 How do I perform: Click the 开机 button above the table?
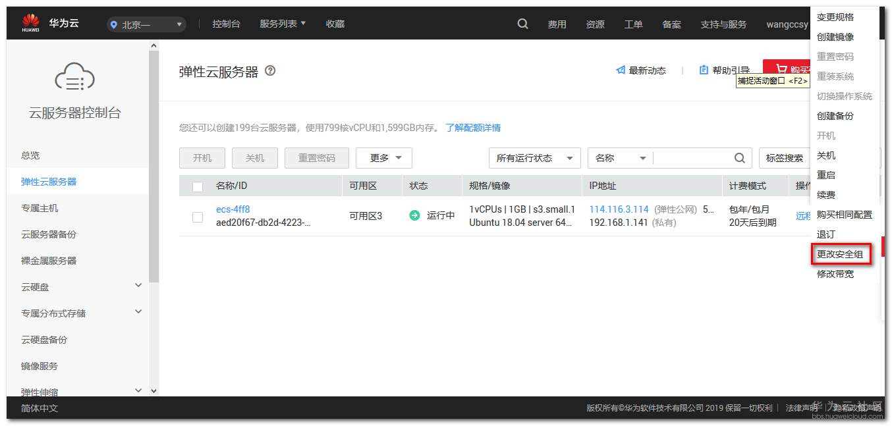(x=202, y=158)
